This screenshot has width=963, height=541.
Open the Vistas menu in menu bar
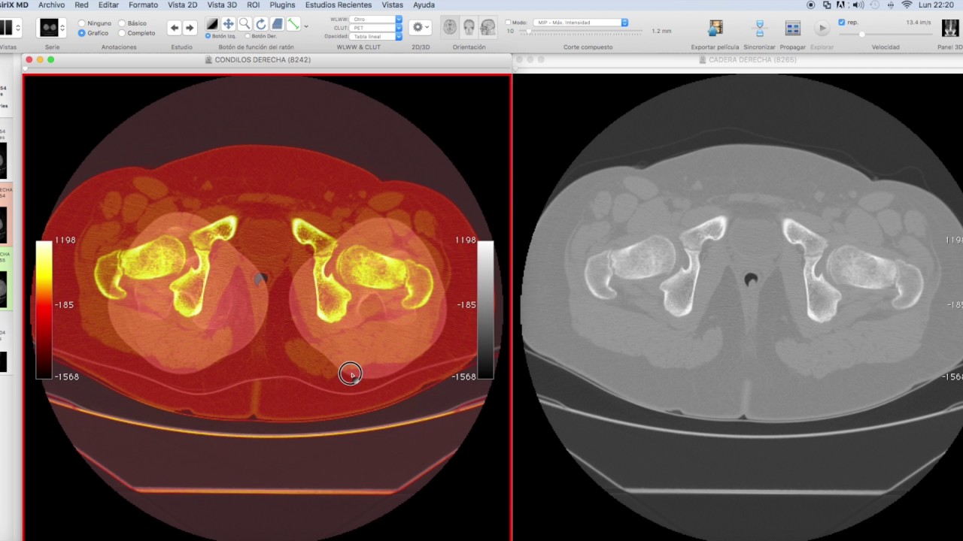pos(392,5)
